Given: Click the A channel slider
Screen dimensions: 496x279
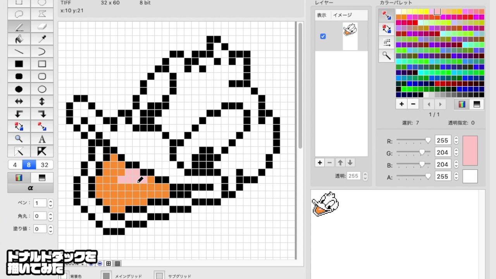Looking at the screenshot, I should pos(413,177).
